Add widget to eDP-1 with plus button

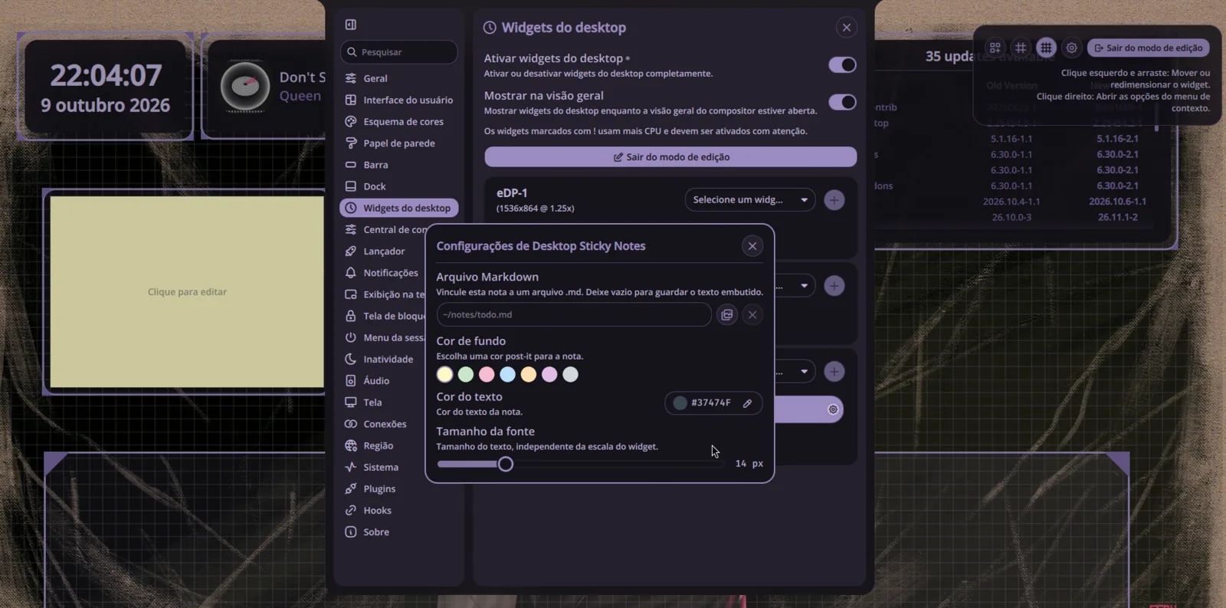pos(834,200)
